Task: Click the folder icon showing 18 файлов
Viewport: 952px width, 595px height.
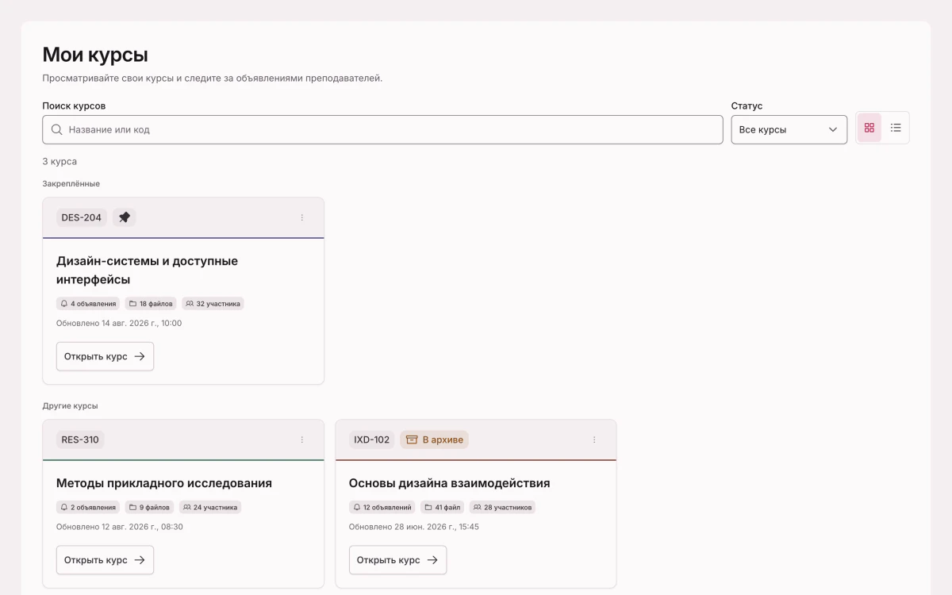Action: (x=132, y=303)
